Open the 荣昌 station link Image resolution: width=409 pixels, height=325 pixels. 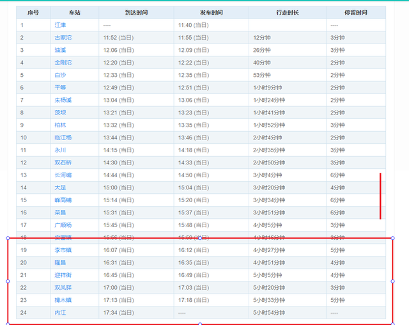[60, 213]
